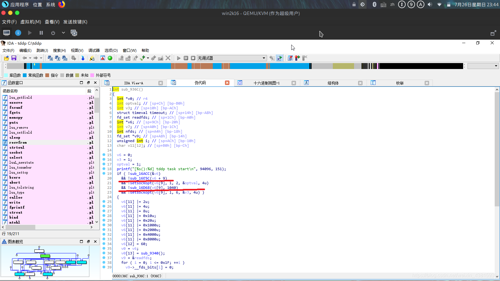Pause the debugger process
Screen dimensions: 500x281
coord(186,58)
